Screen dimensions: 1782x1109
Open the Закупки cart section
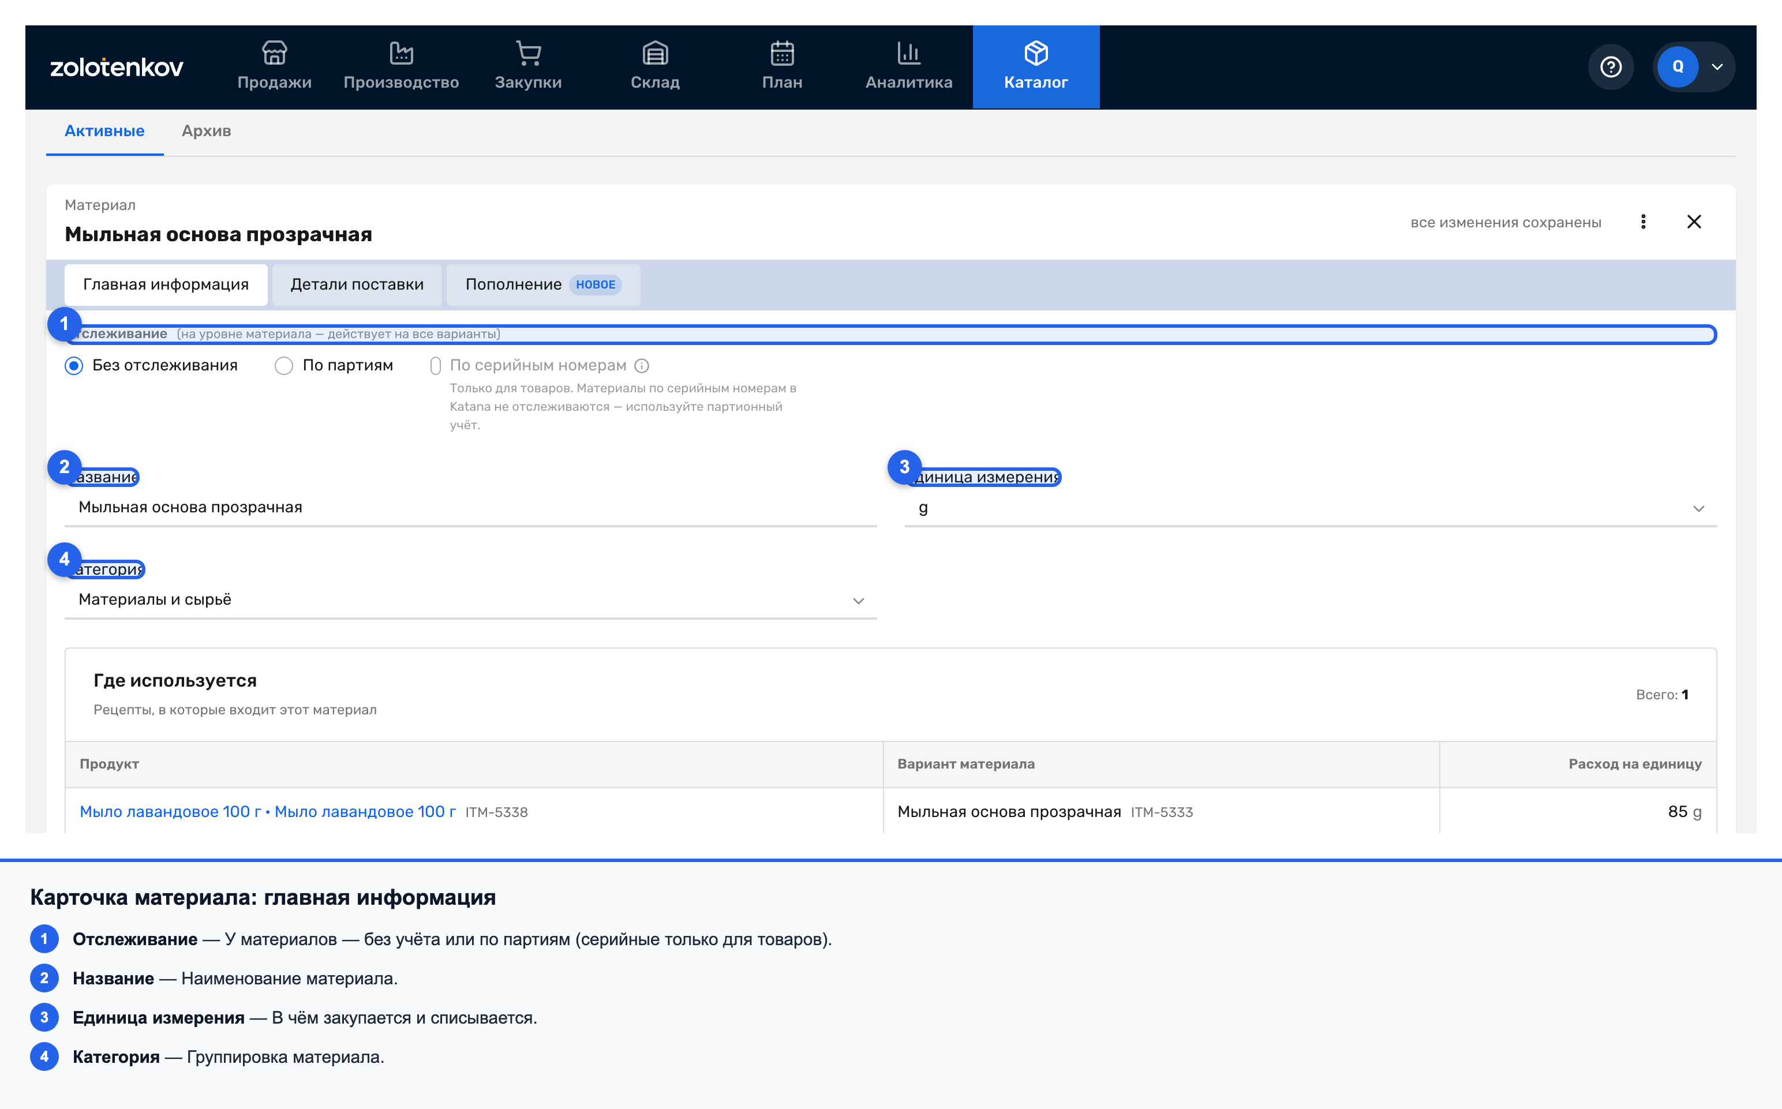pos(528,67)
